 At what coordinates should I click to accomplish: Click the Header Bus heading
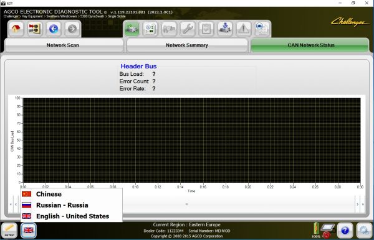click(x=138, y=66)
